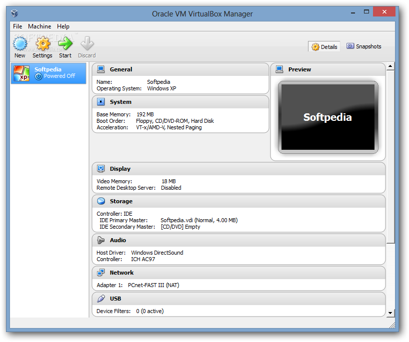Click the New virtual machine icon
409x342 pixels.
pyautogui.click(x=20, y=43)
